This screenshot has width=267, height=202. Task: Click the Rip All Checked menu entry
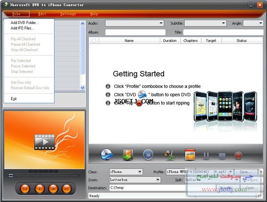[x=23, y=39]
